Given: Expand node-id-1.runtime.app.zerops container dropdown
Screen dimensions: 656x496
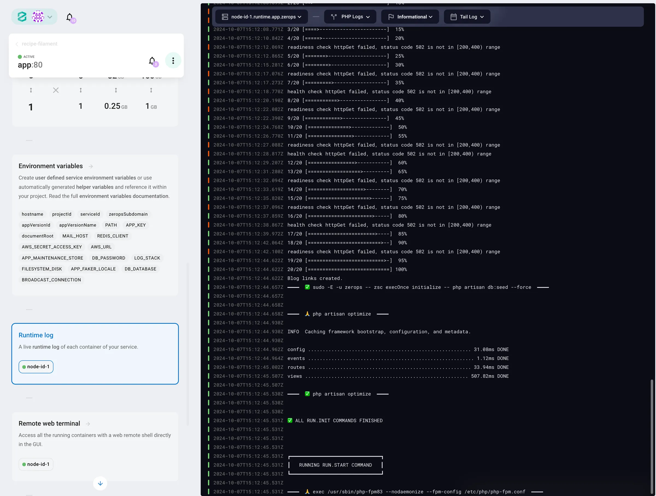Looking at the screenshot, I should 262,17.
